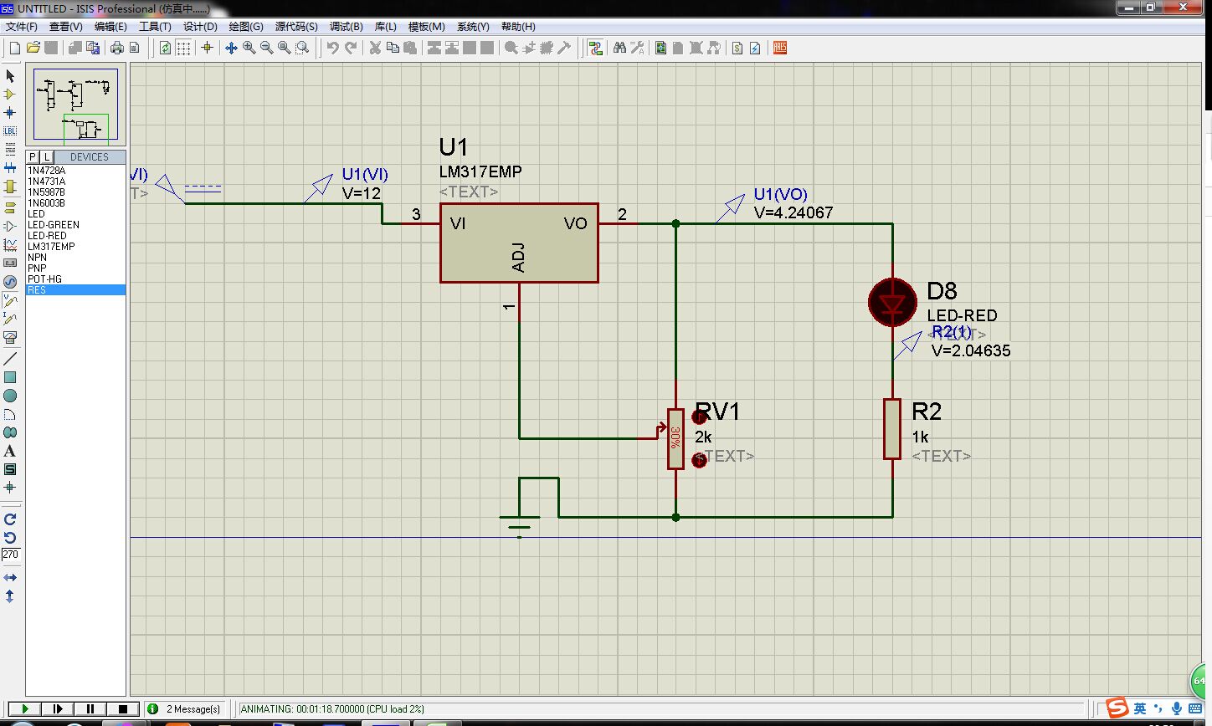Toggle the wire auto-router
Image resolution: width=1212 pixels, height=726 pixels.
click(595, 48)
